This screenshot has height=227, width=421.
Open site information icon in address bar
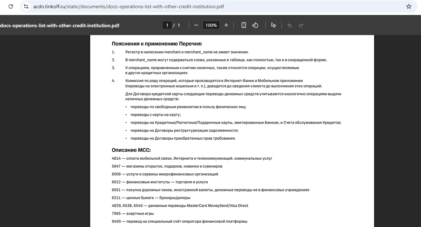(26, 6)
